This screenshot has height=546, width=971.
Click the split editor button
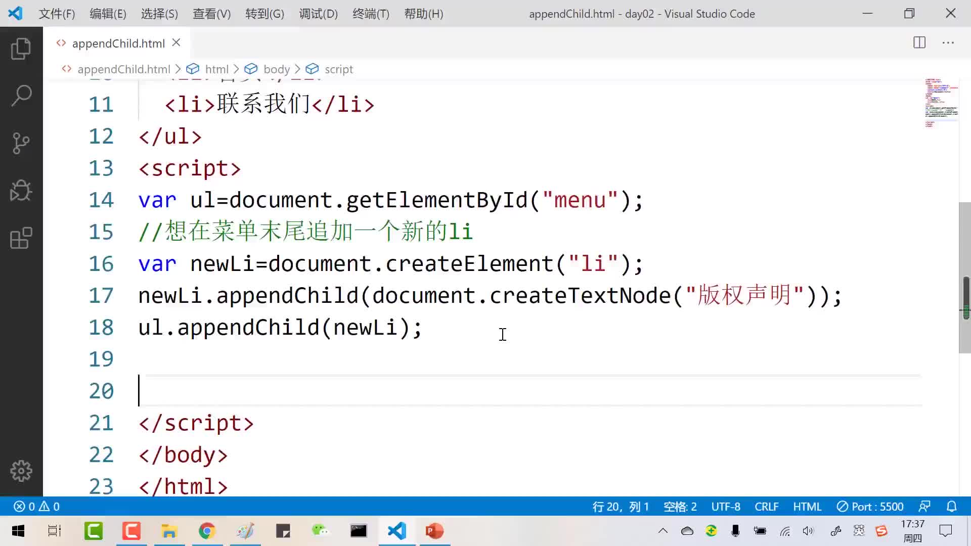[919, 42]
